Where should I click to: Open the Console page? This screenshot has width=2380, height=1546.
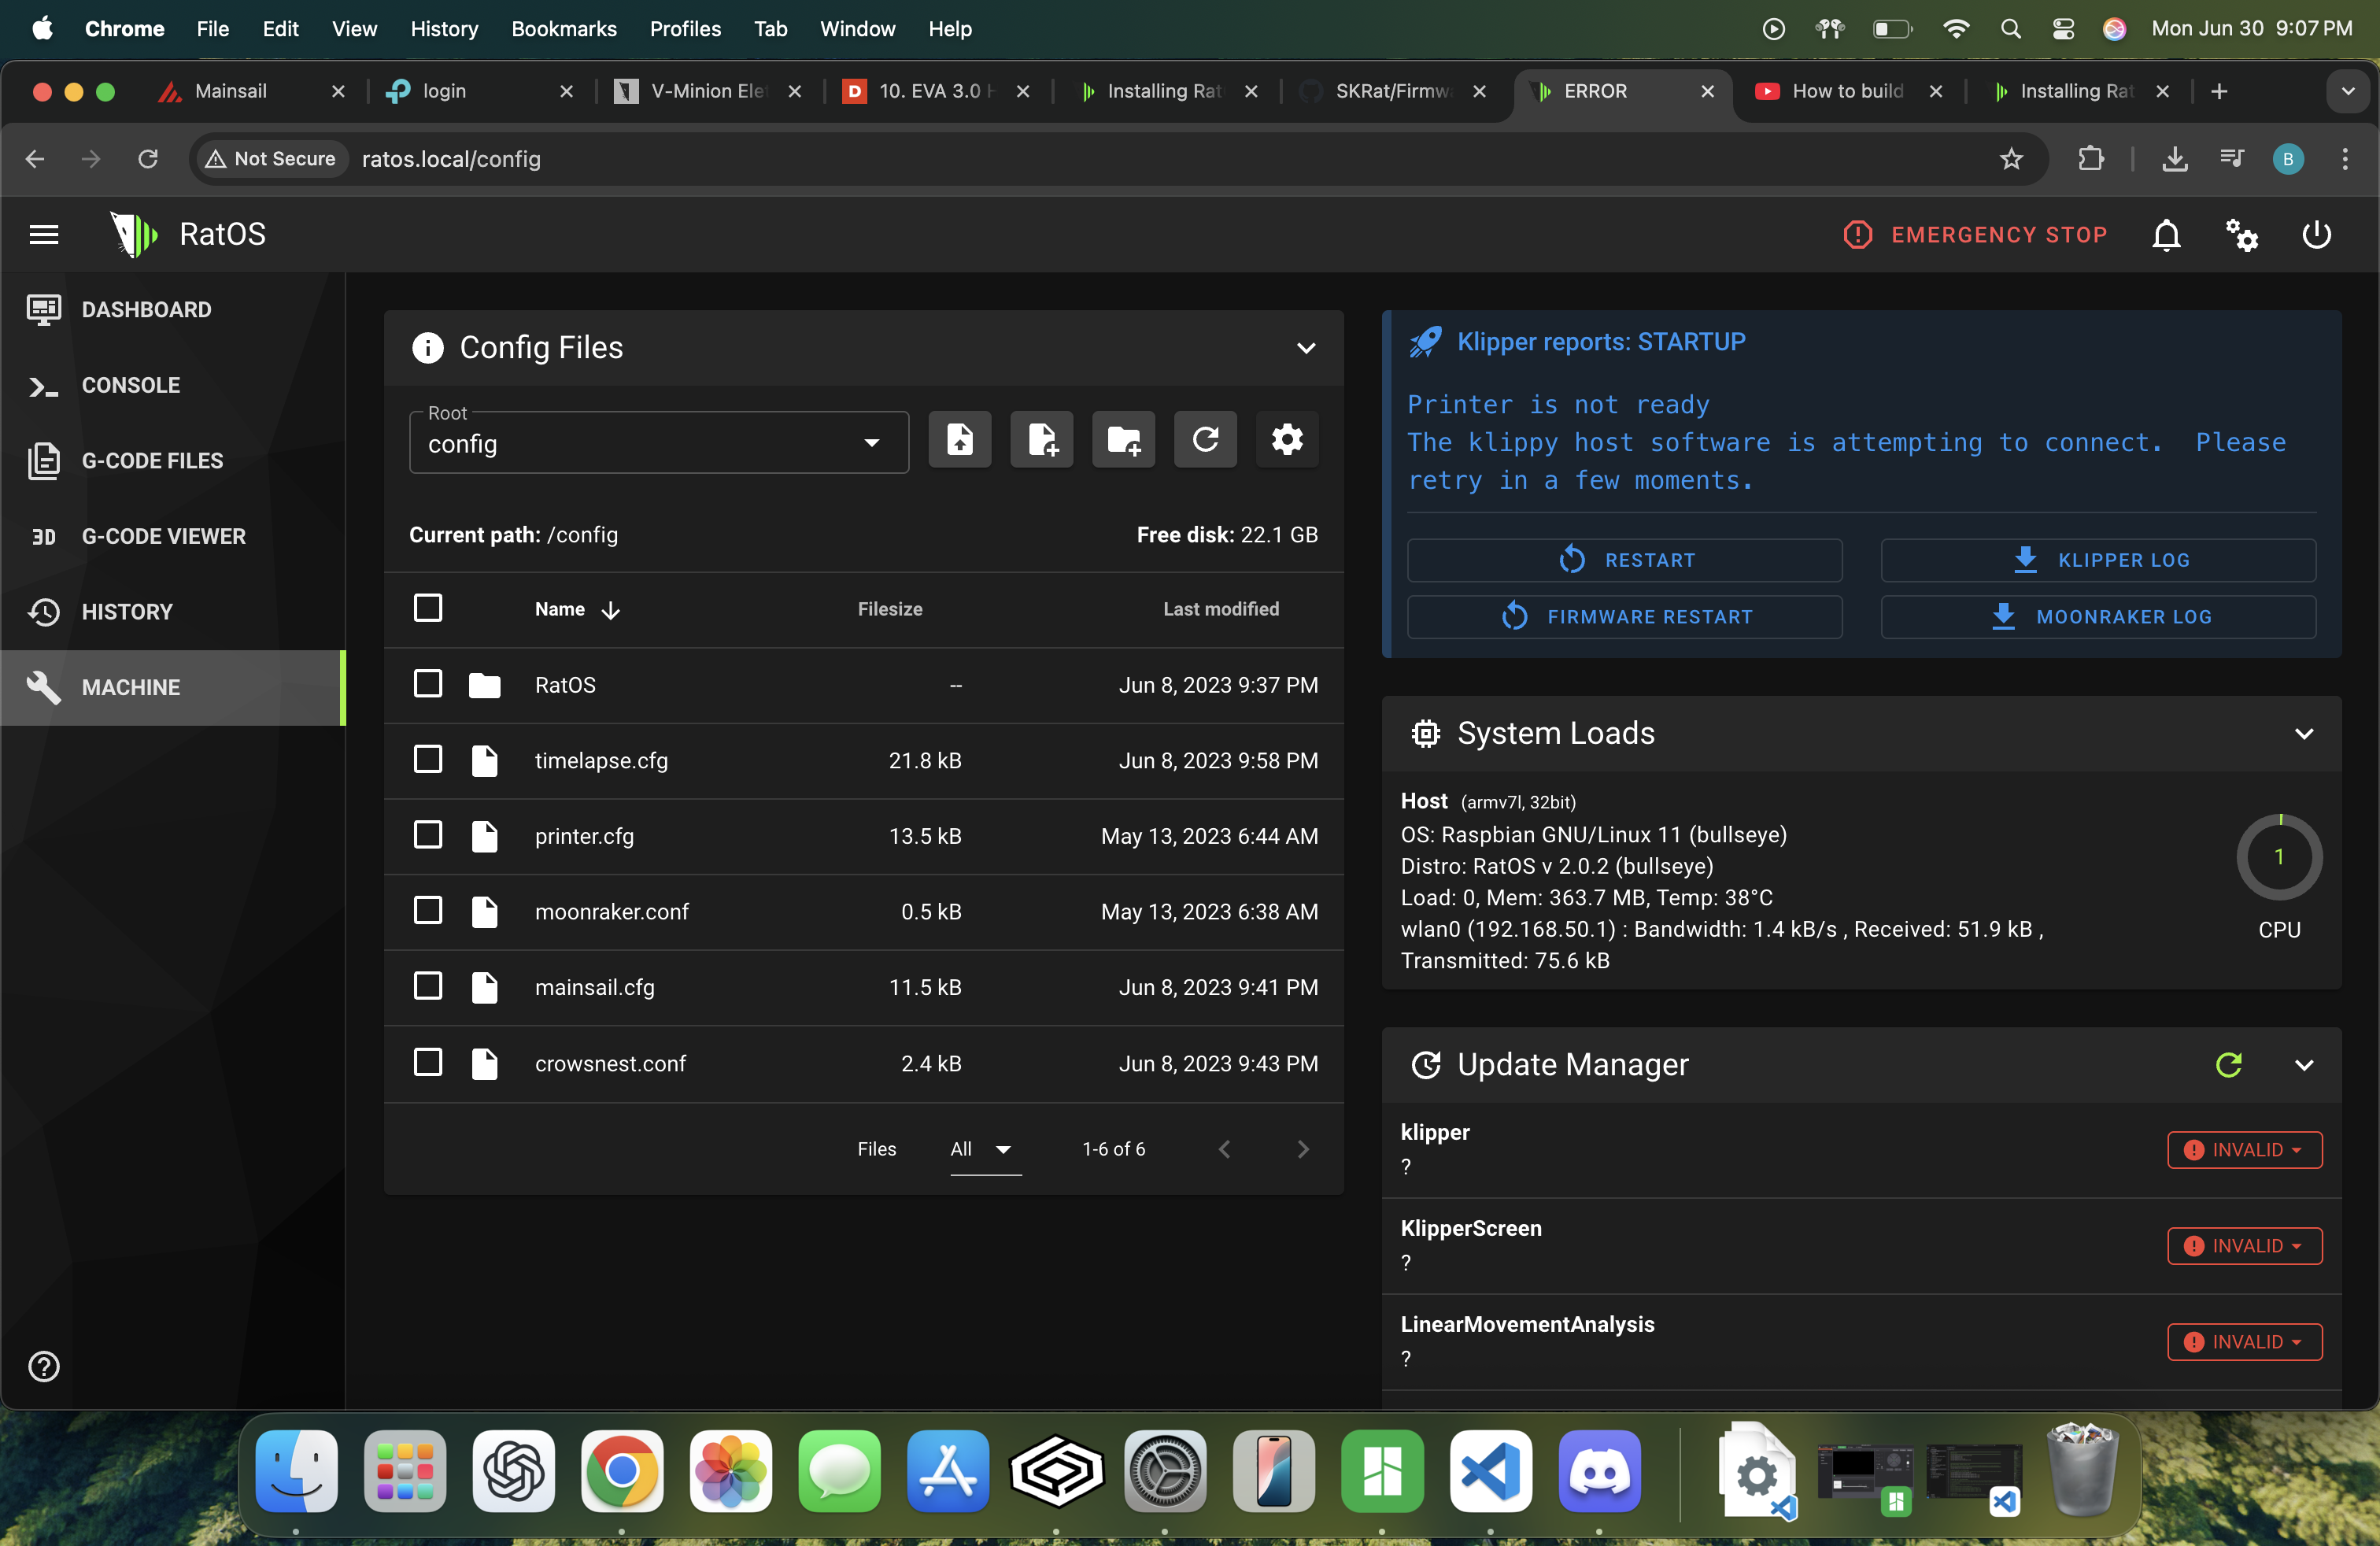tap(172, 385)
